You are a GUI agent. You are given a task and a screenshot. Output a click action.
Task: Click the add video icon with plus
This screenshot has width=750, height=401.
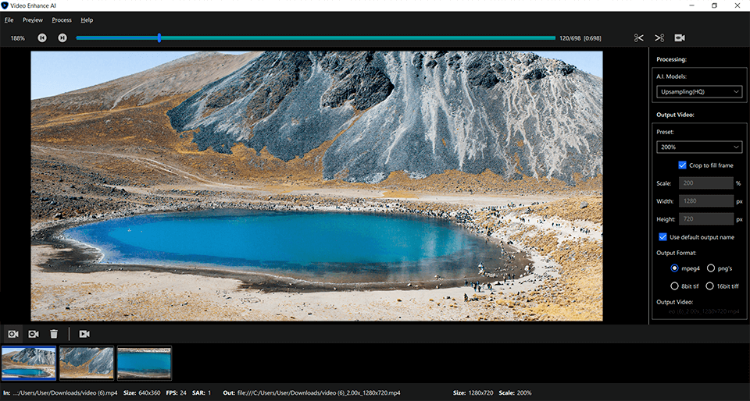(x=13, y=334)
